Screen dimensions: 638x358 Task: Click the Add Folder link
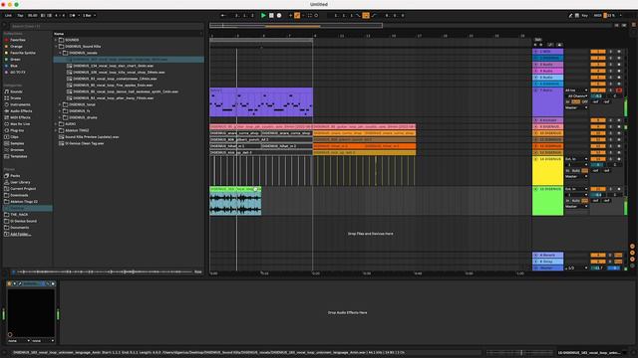[x=20, y=235]
